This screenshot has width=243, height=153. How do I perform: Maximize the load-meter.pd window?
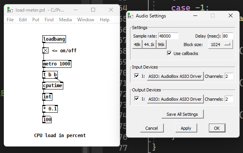[93, 10]
